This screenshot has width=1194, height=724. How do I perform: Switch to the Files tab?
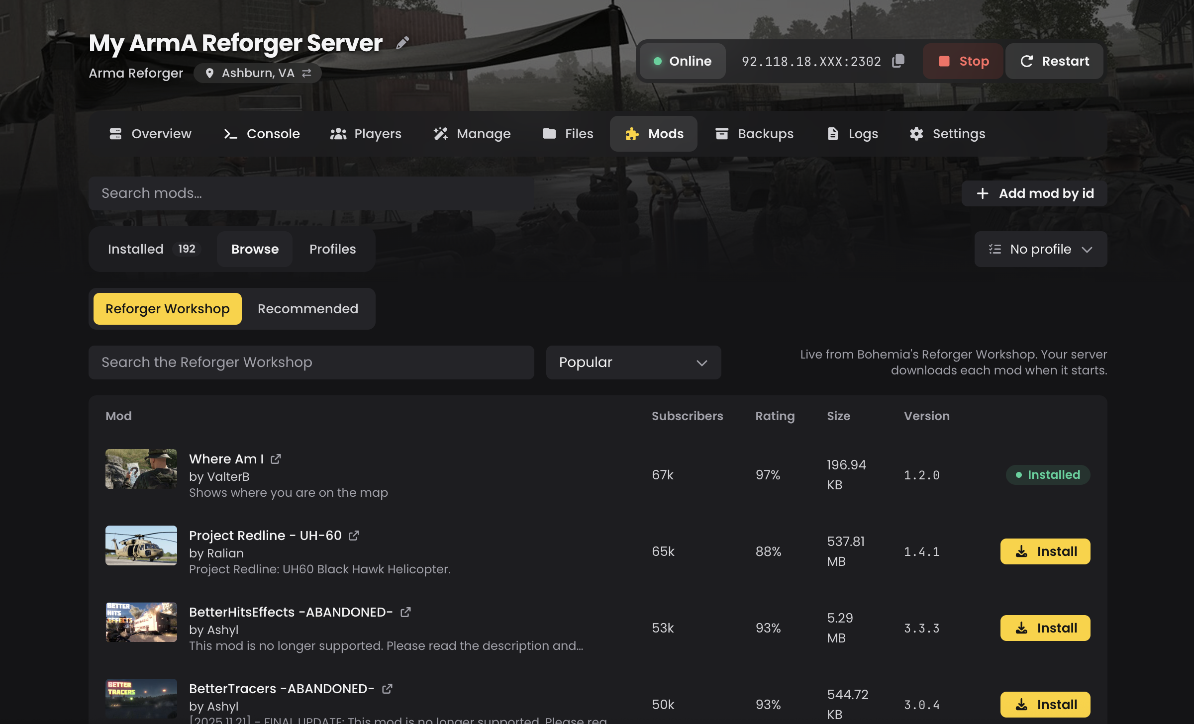tap(568, 134)
